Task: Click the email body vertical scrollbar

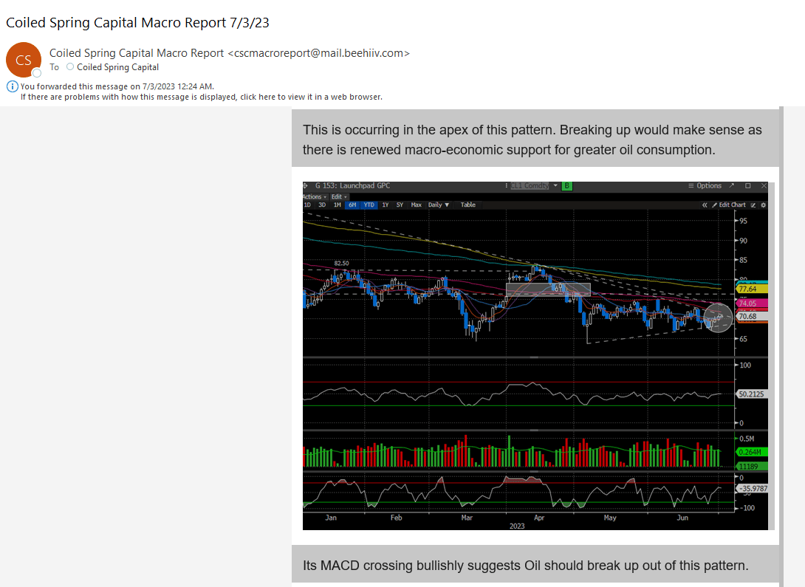Action: [x=781, y=346]
